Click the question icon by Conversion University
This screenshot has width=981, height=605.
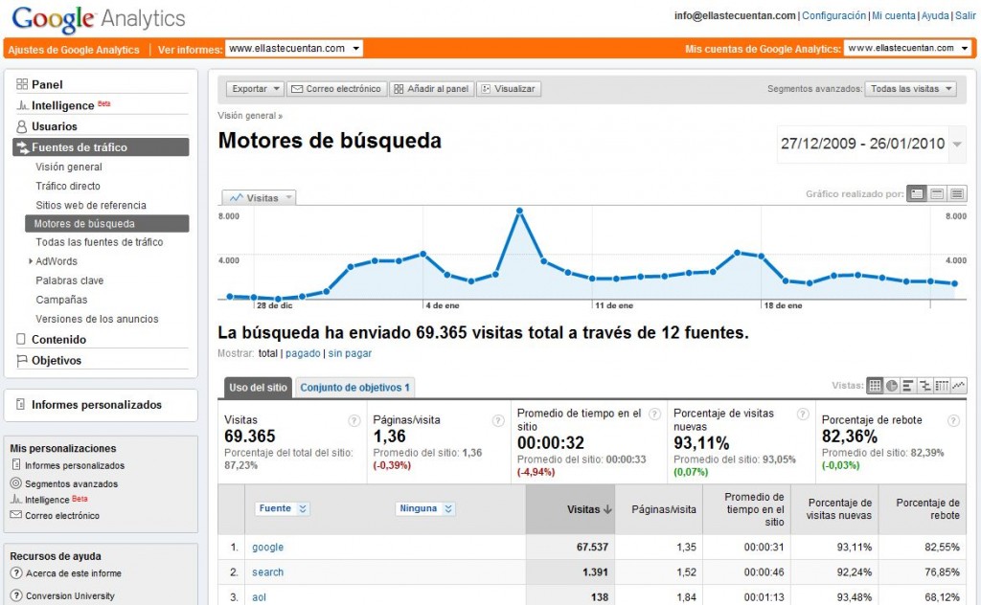[x=16, y=595]
